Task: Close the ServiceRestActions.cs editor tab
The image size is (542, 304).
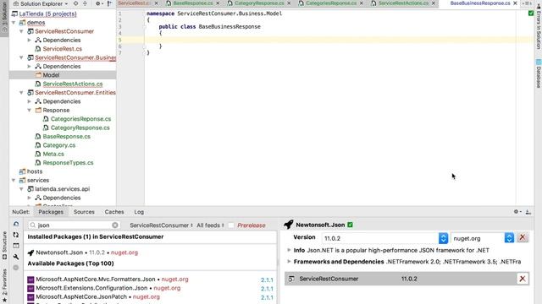Action: 434,3
